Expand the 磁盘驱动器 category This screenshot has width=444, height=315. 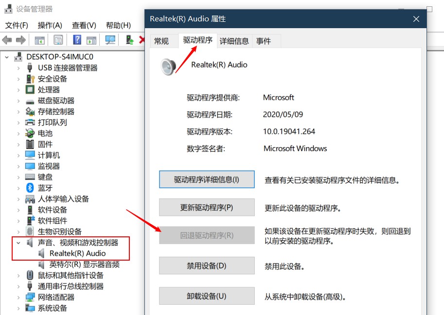coord(18,101)
